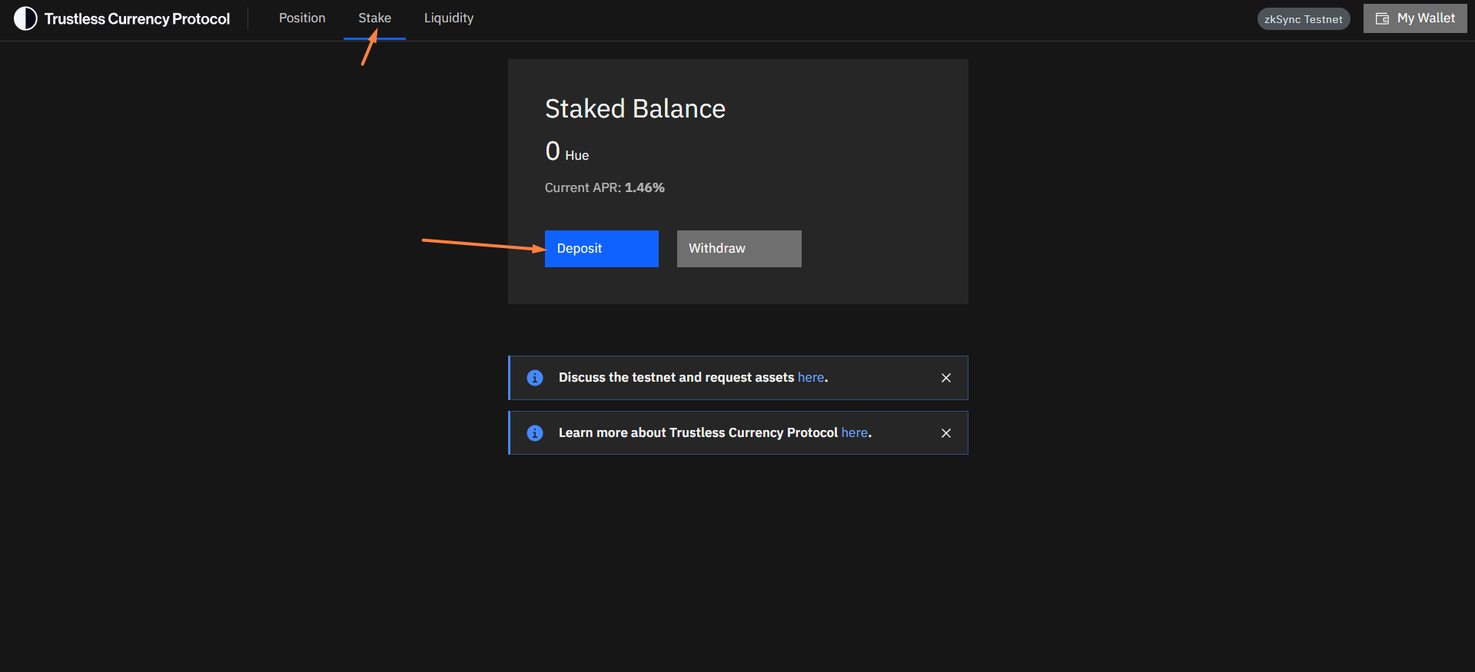Click the Withdraw button

739,249
